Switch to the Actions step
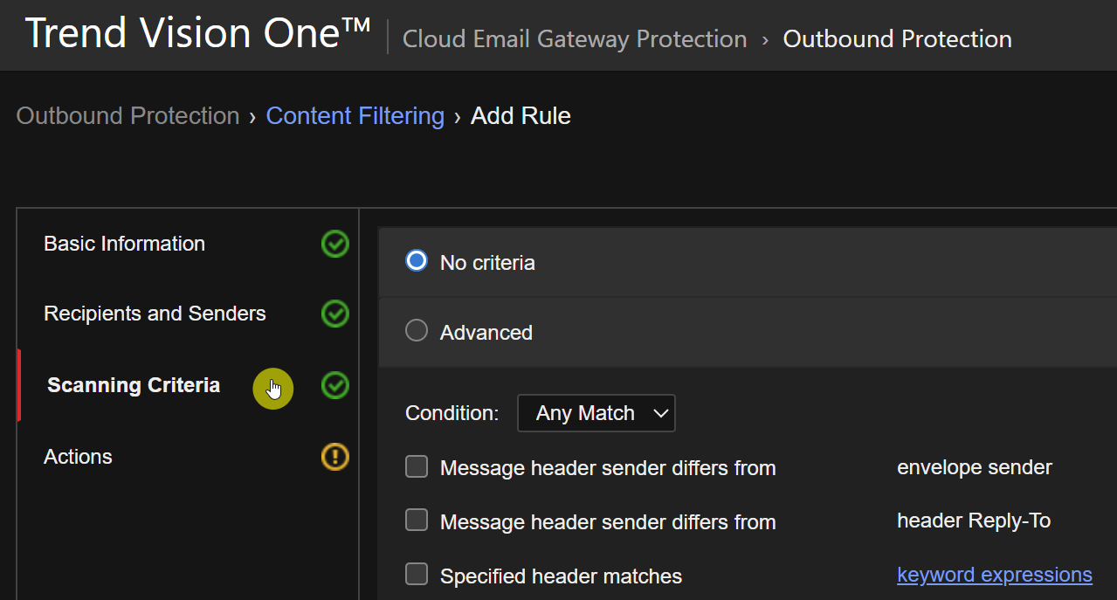The image size is (1117, 600). tap(79, 457)
